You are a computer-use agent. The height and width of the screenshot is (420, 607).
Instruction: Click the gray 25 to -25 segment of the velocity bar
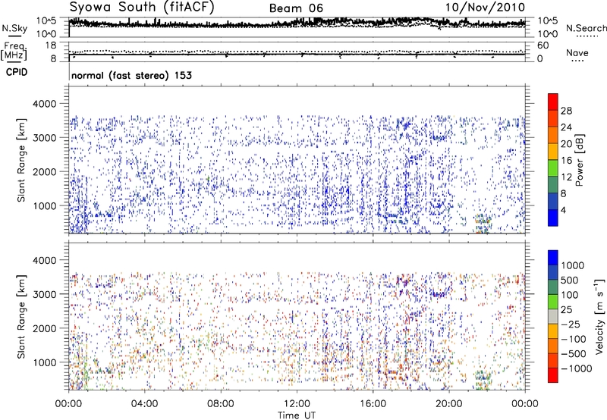pyautogui.click(x=553, y=316)
